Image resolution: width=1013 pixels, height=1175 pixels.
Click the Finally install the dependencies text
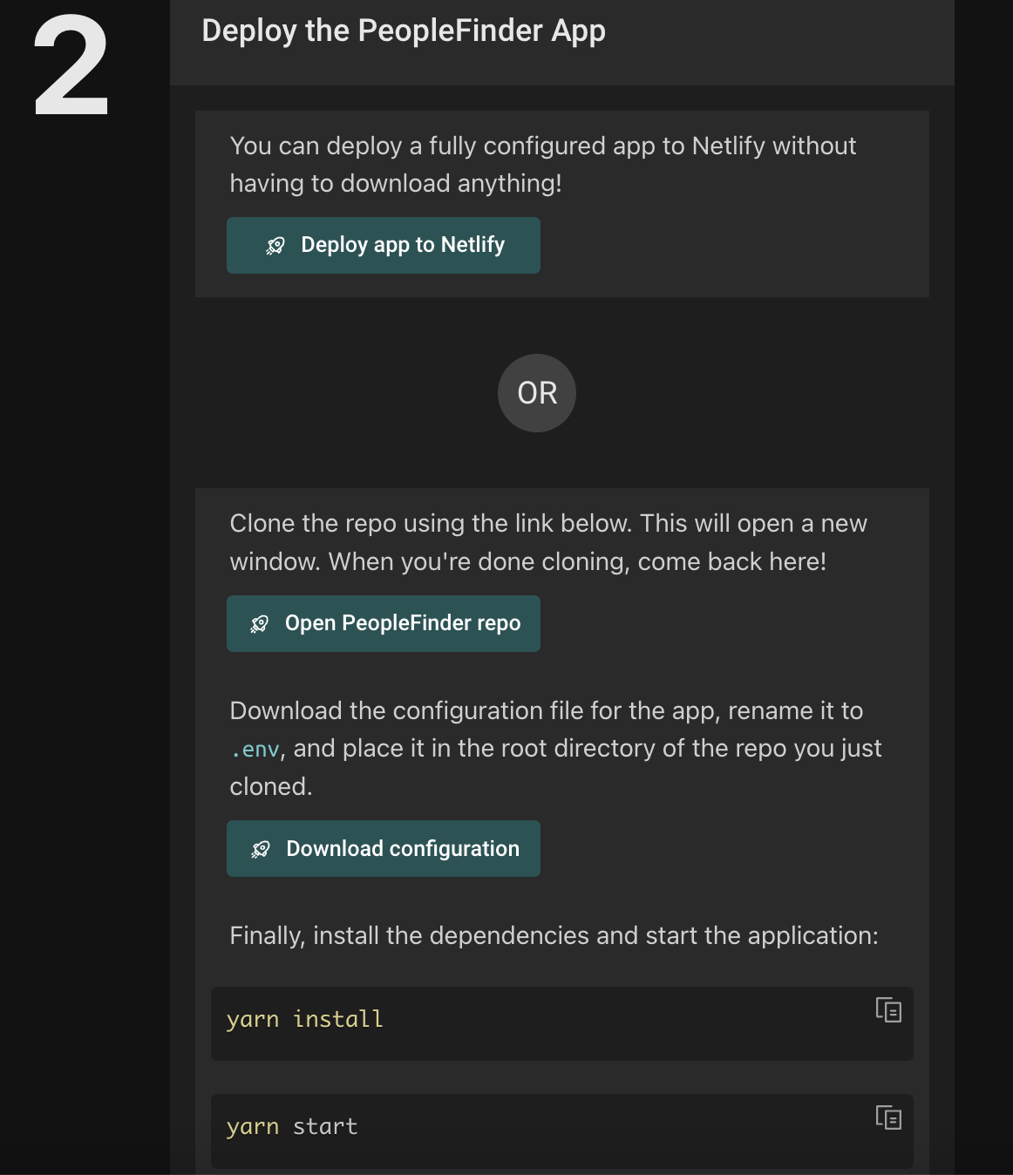[554, 935]
